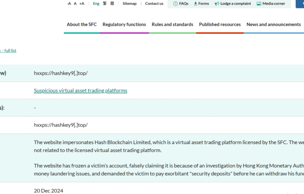Image resolution: width=304 pixels, height=194 pixels.
Task: Increase font size with +A
Action: (82, 3)
